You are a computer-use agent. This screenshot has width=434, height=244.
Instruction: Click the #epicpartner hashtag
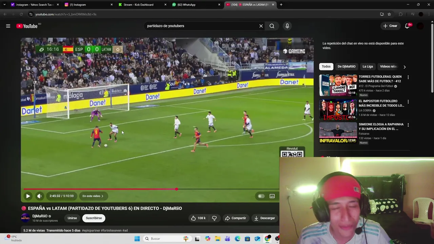91,230
